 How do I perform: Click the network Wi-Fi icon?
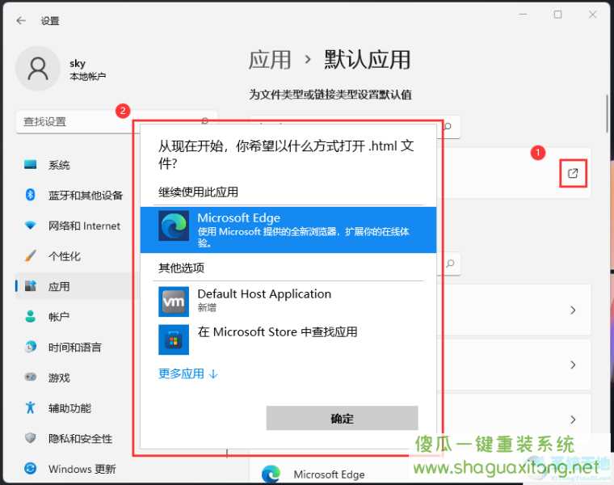pos(30,226)
